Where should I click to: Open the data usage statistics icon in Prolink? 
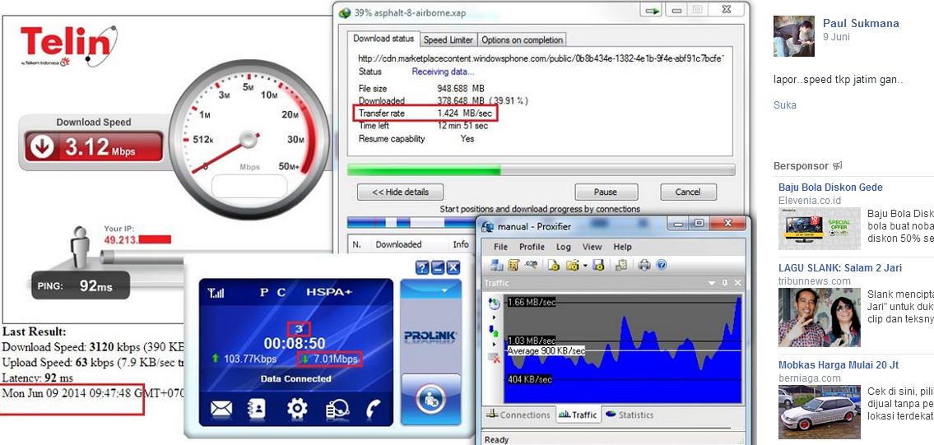click(337, 410)
